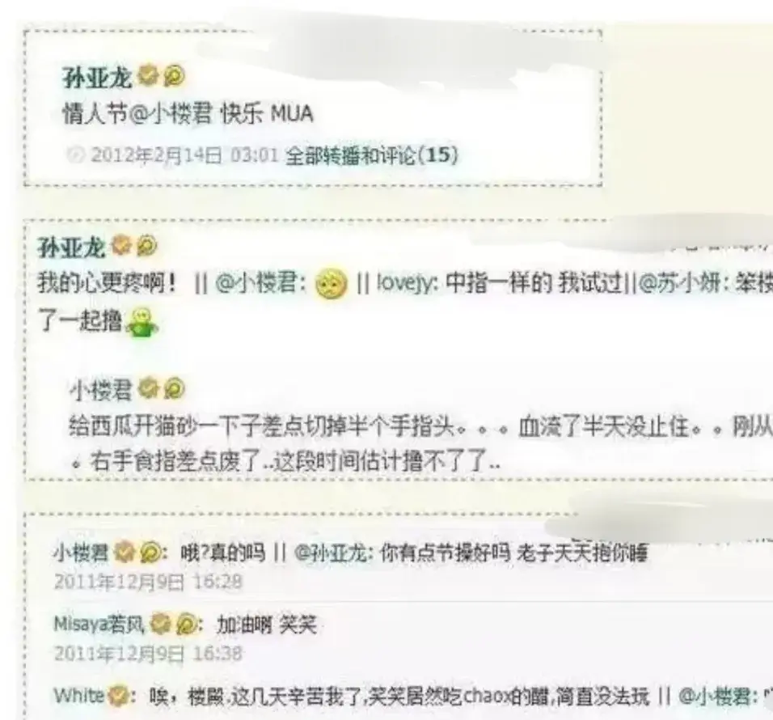The height and width of the screenshot is (720, 773).
Task: Open 小楼君 author name of quoted post
Action: [101, 390]
